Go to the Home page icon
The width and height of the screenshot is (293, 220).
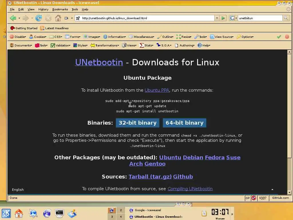(x=58, y=18)
